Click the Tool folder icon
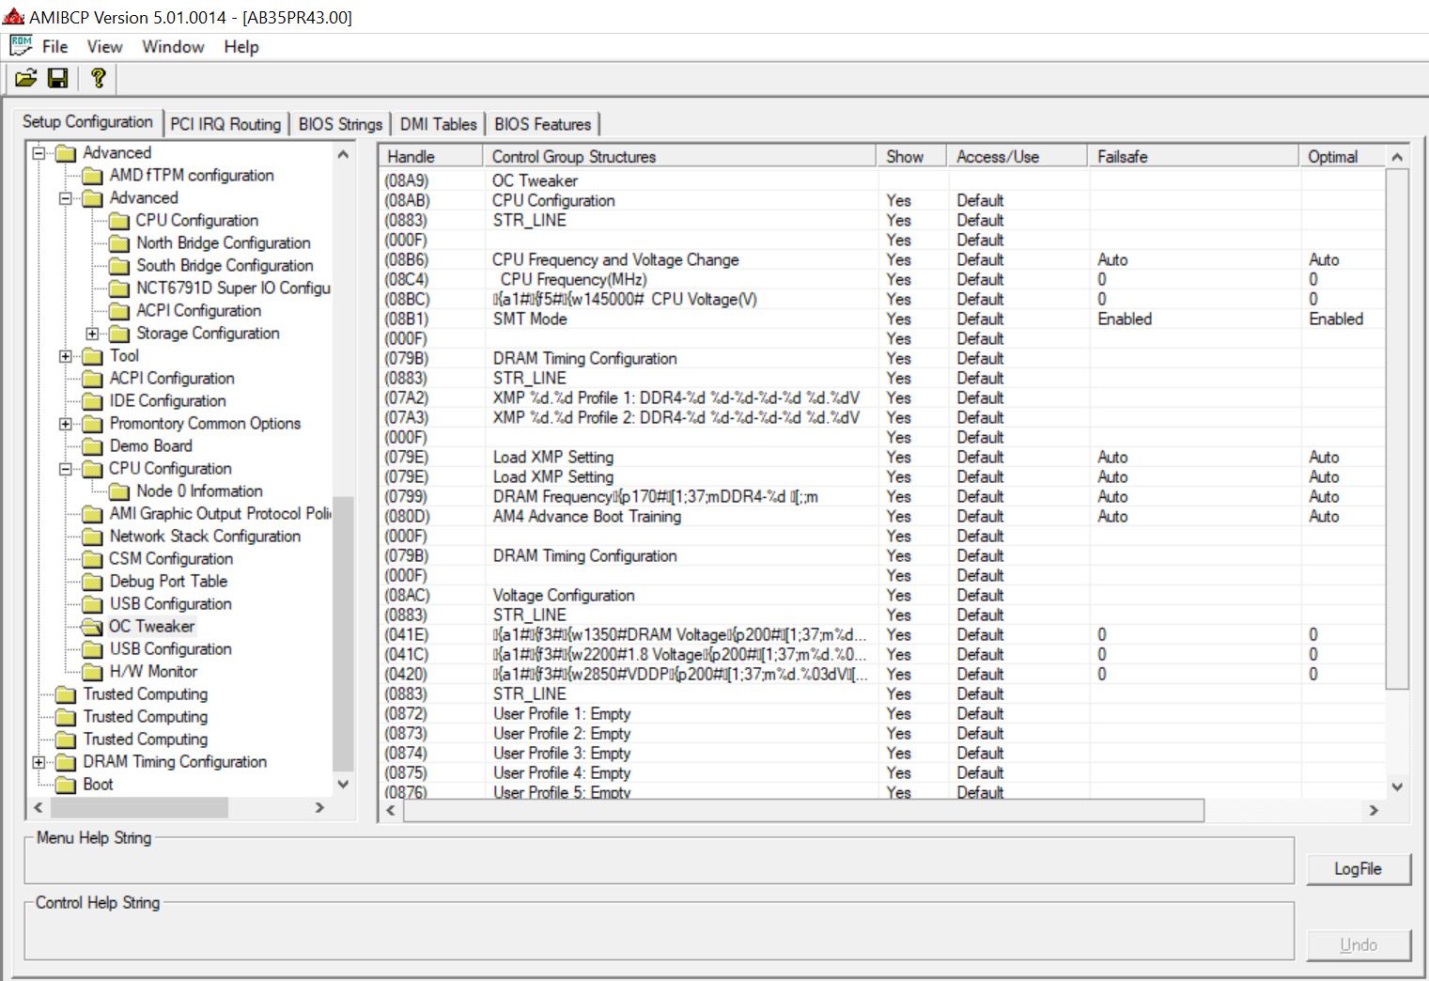 [x=92, y=356]
